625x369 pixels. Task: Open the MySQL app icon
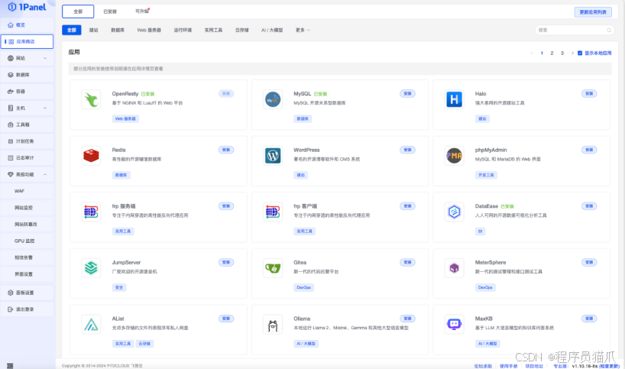pyautogui.click(x=273, y=99)
